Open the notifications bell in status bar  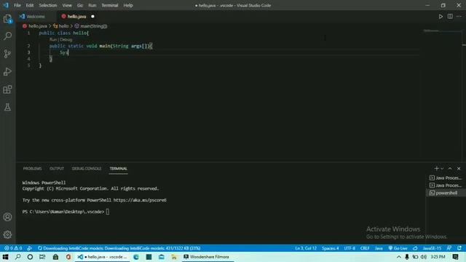tap(459, 248)
